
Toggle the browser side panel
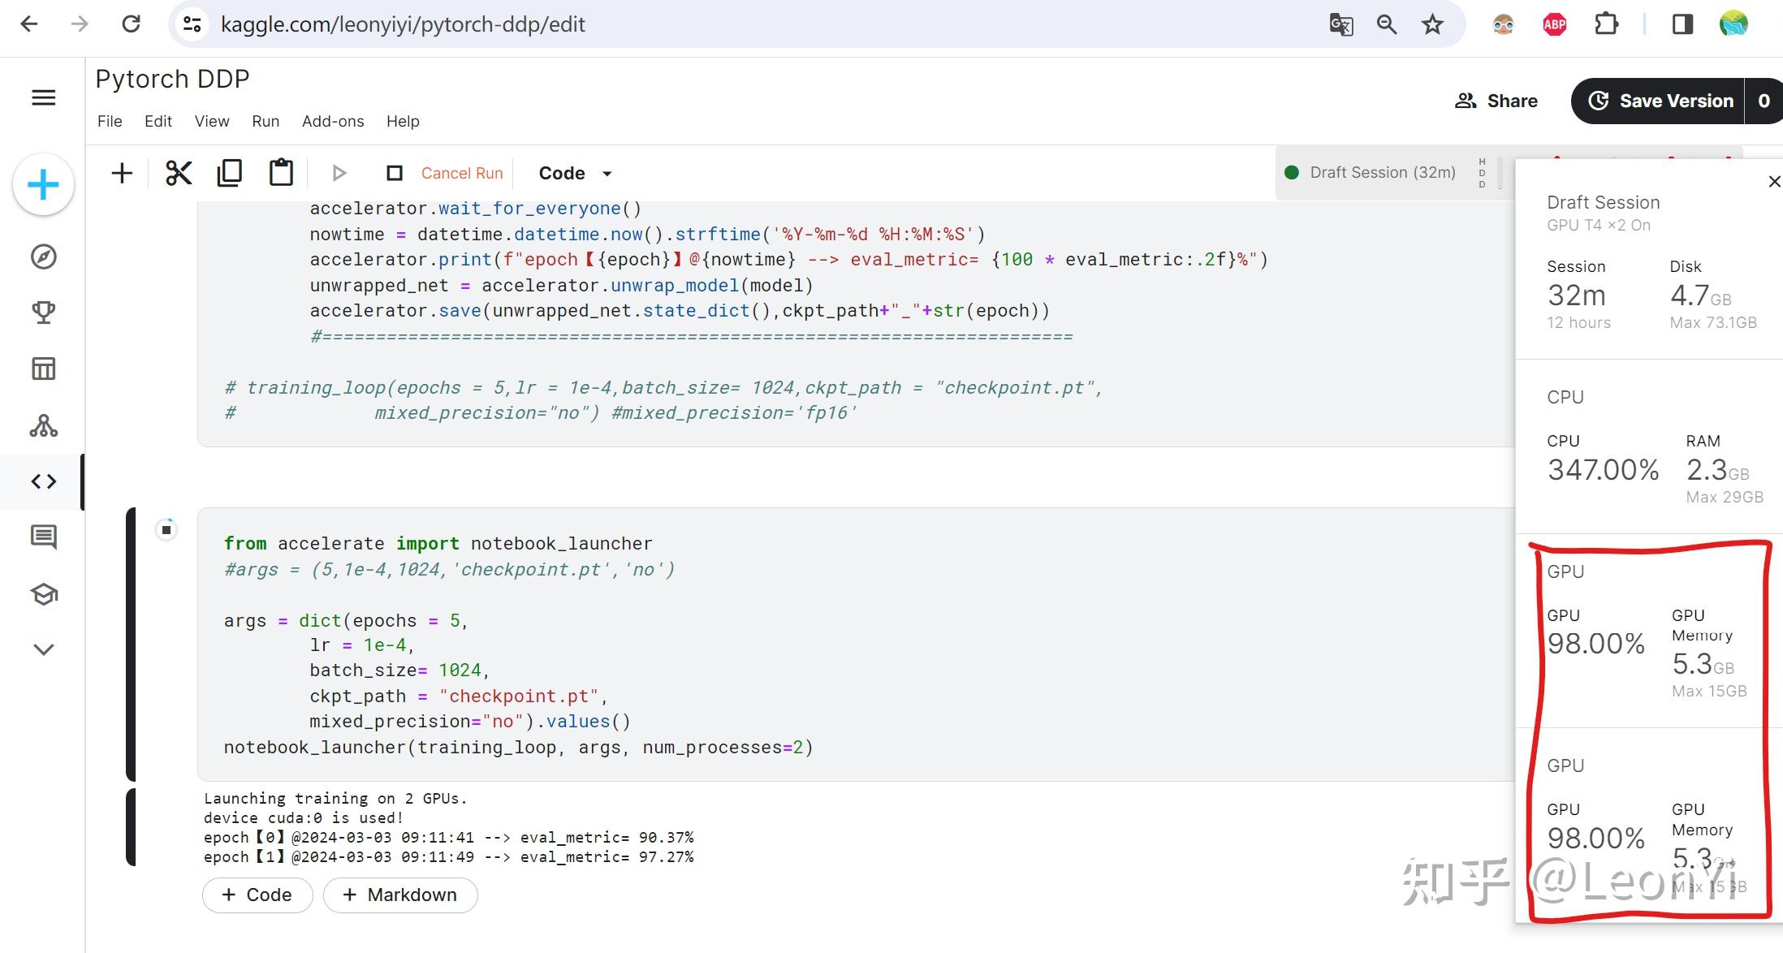1682,24
